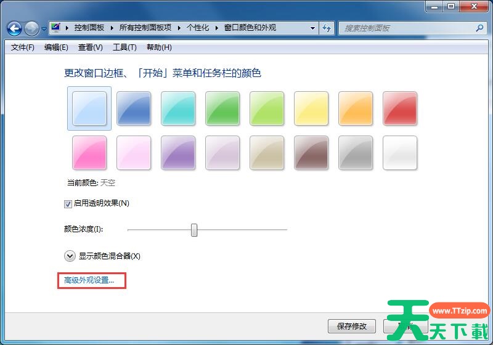Image resolution: width=493 pixels, height=345 pixels.
Task: Click the greyed forward navigation arrow
Action: tap(31, 28)
